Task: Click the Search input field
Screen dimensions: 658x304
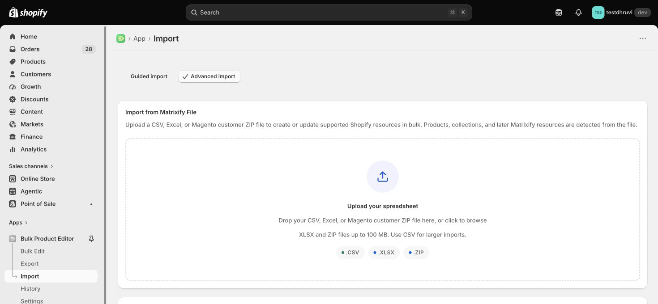Action: click(x=329, y=13)
